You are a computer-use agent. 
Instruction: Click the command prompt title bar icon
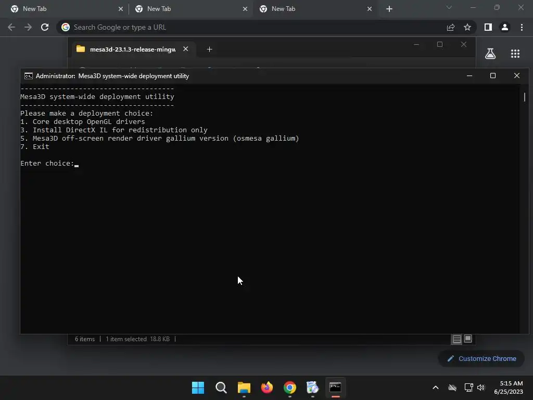(29, 76)
